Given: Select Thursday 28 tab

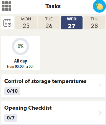Looking at the screenshot, I should pyautogui.click(x=94, y=23).
